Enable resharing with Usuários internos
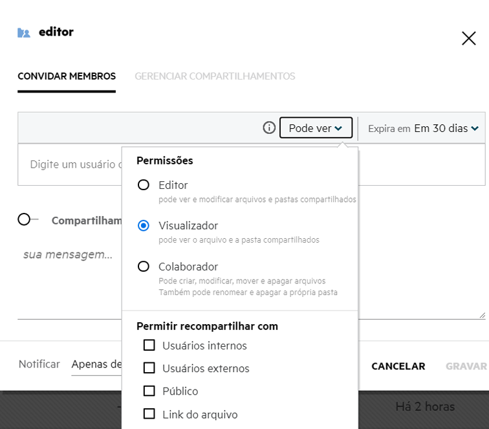489x429 pixels. [x=149, y=346]
